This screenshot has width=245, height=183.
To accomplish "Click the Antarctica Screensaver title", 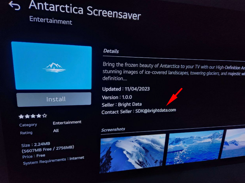I will coord(85,10).
